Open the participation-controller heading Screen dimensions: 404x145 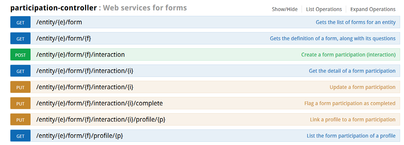tap(53, 7)
